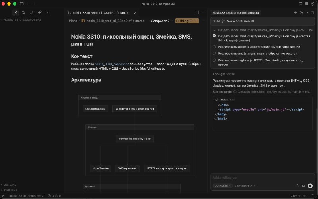Click the Build Nokia 3310 Web UI header
The height and width of the screenshot is (199, 318).
click(x=263, y=21)
